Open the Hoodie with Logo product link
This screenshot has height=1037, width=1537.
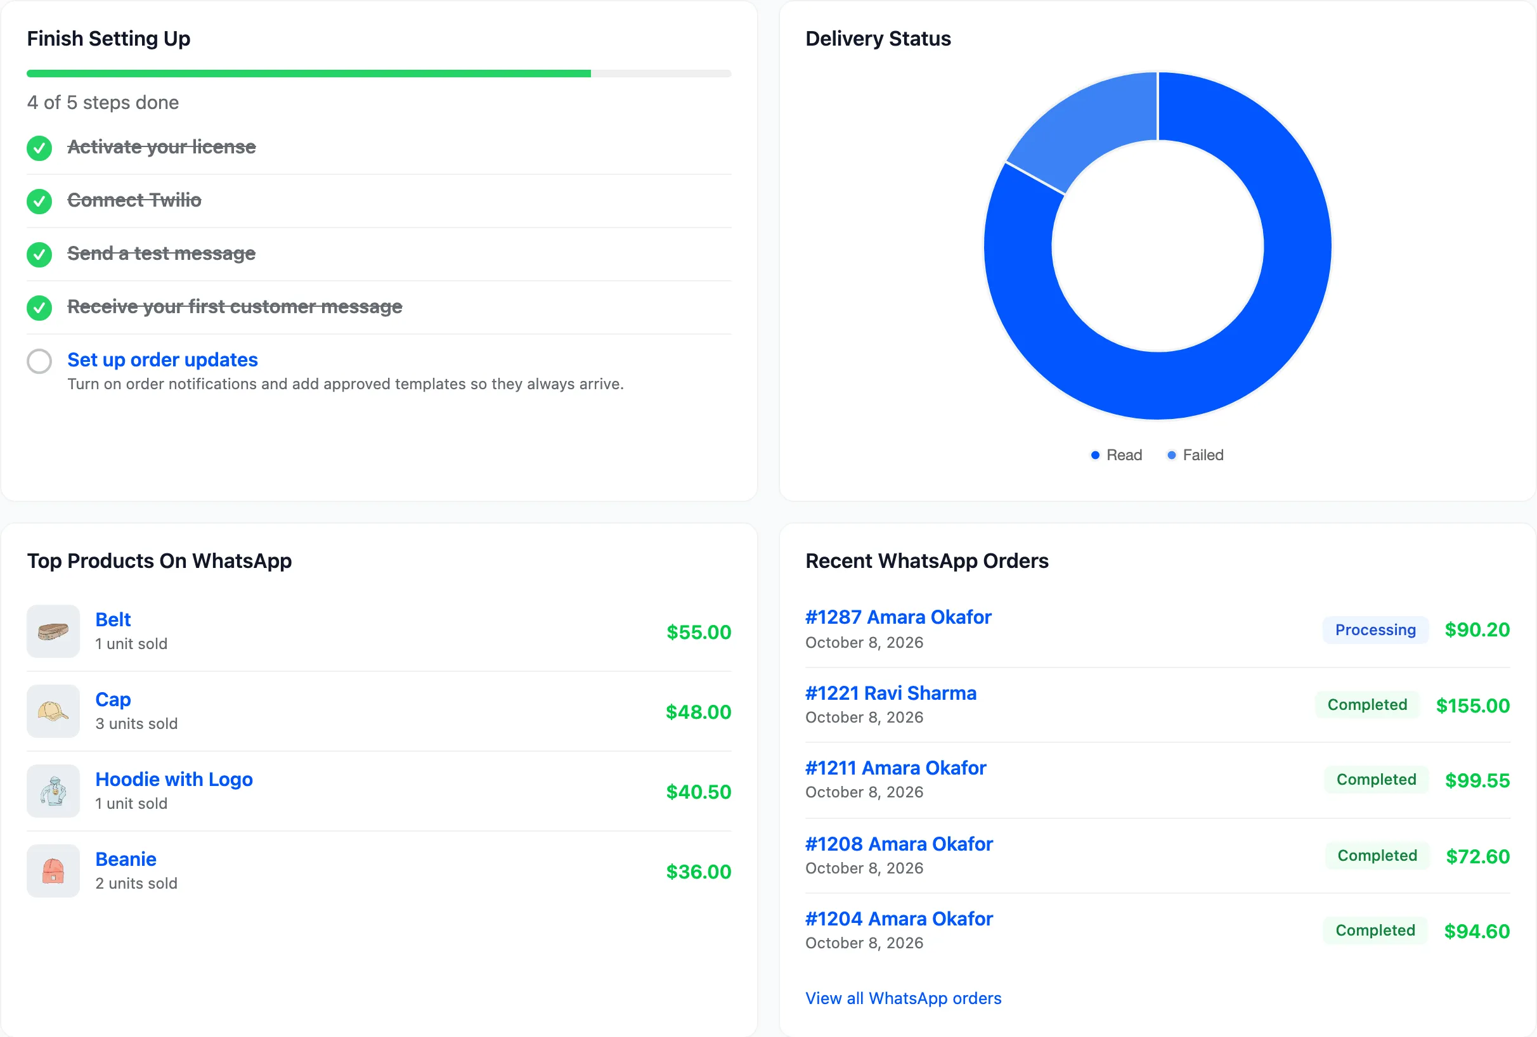[174, 779]
